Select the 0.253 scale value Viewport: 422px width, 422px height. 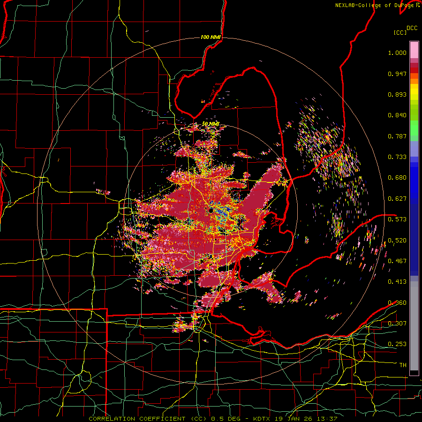tap(397, 344)
